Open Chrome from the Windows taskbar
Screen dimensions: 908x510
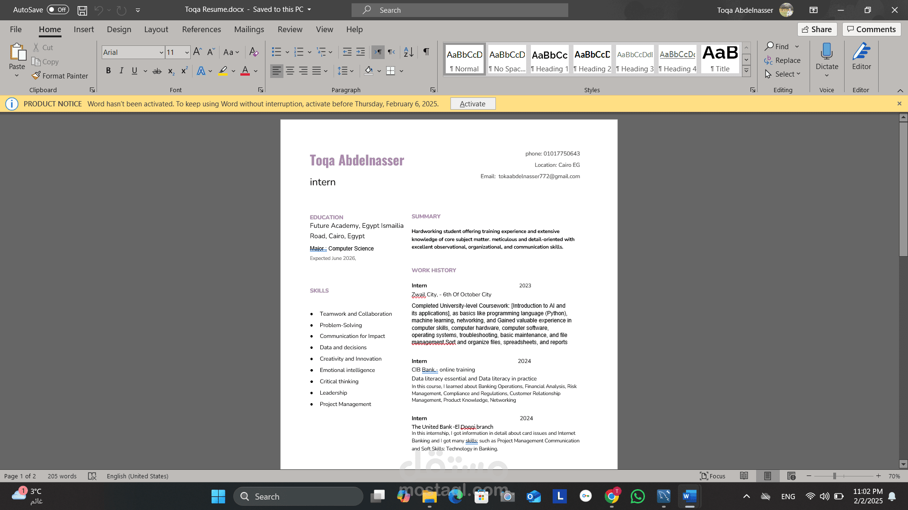point(611,496)
